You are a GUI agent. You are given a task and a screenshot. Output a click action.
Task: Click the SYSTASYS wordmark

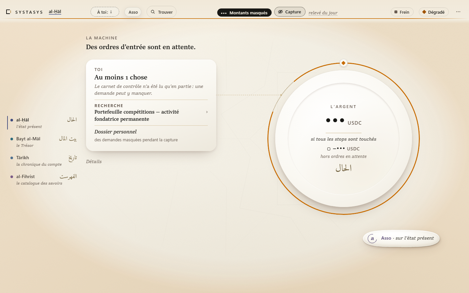pyautogui.click(x=29, y=12)
